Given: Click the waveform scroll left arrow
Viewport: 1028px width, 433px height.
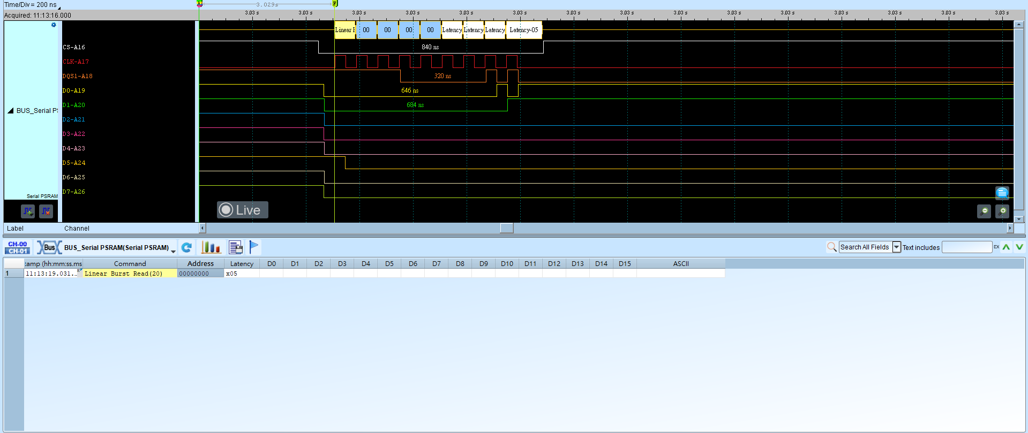Looking at the screenshot, I should click(x=202, y=228).
